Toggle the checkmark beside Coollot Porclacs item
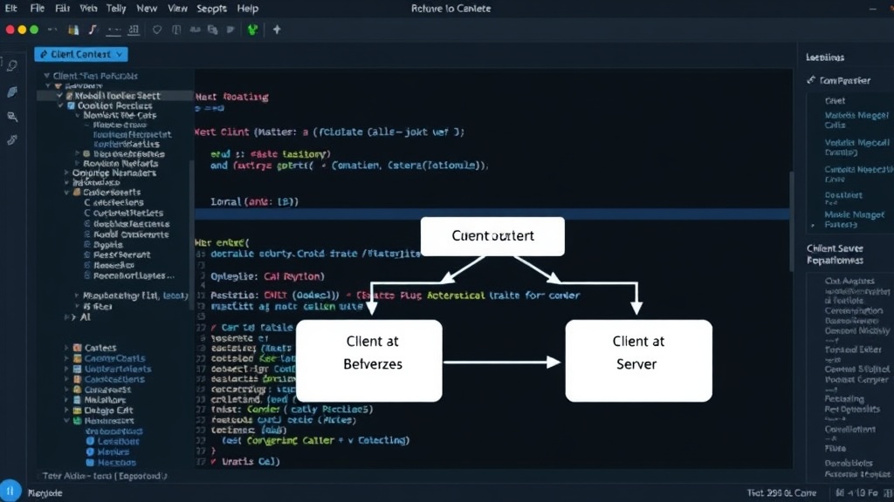The height and width of the screenshot is (502, 894). 60,105
